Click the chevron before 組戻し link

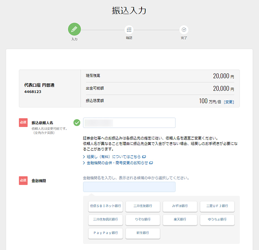(x=84, y=156)
